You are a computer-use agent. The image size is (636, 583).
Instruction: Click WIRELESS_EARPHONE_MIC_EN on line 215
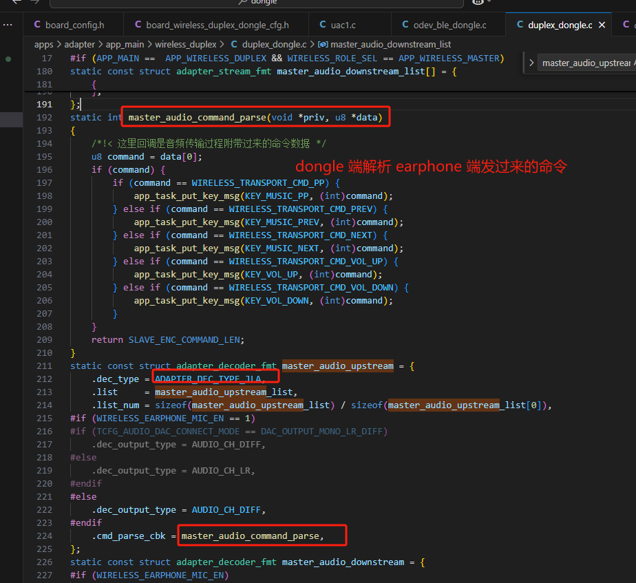[160, 418]
